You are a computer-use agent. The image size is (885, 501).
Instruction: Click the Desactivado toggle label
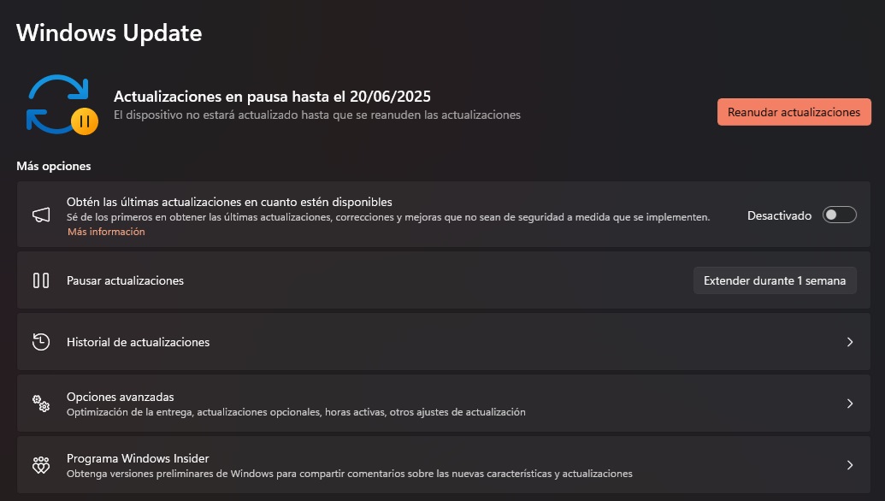(779, 216)
